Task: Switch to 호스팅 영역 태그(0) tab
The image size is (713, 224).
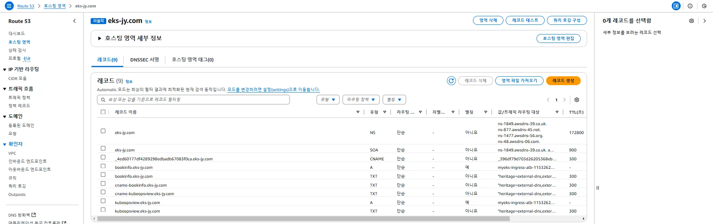Action: [192, 60]
